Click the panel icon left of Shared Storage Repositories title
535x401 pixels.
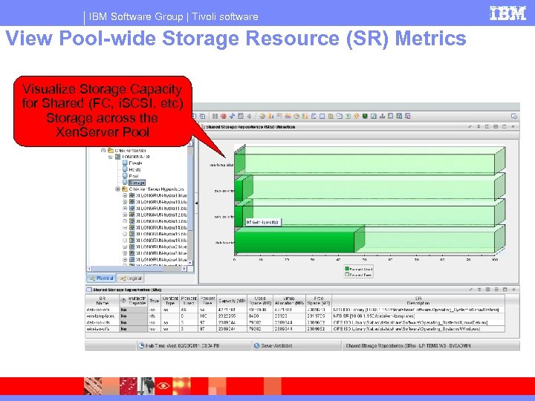pos(89,290)
